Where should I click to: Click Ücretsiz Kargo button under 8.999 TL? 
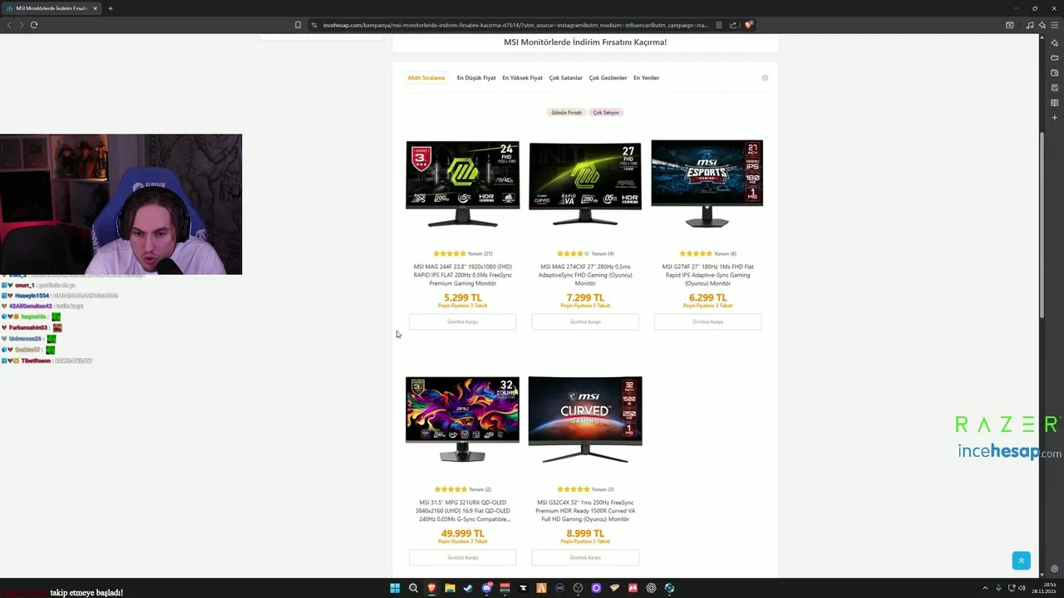point(585,557)
